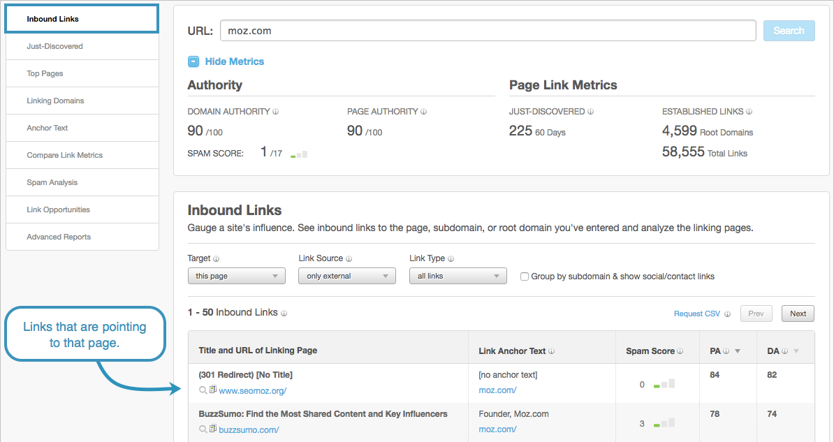Viewport: 834px width, 442px height.
Task: Click the Hide Metrics link
Action: 235,61
